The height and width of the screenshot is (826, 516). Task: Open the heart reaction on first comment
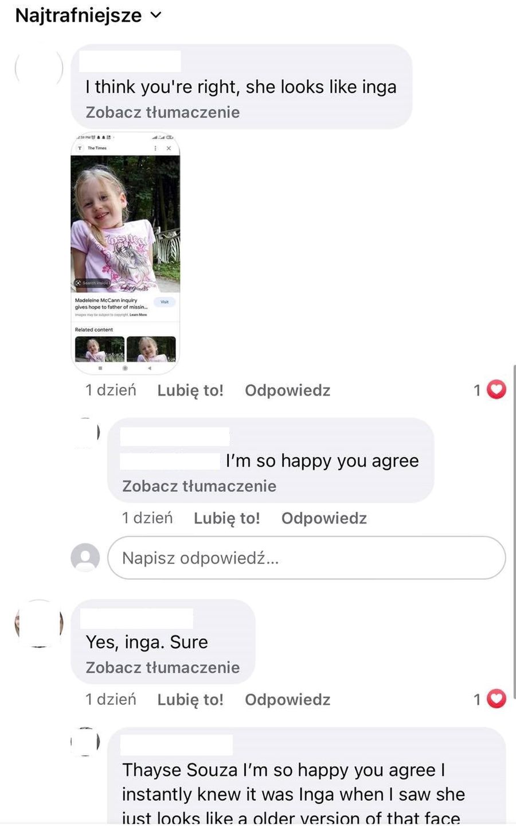tap(497, 390)
